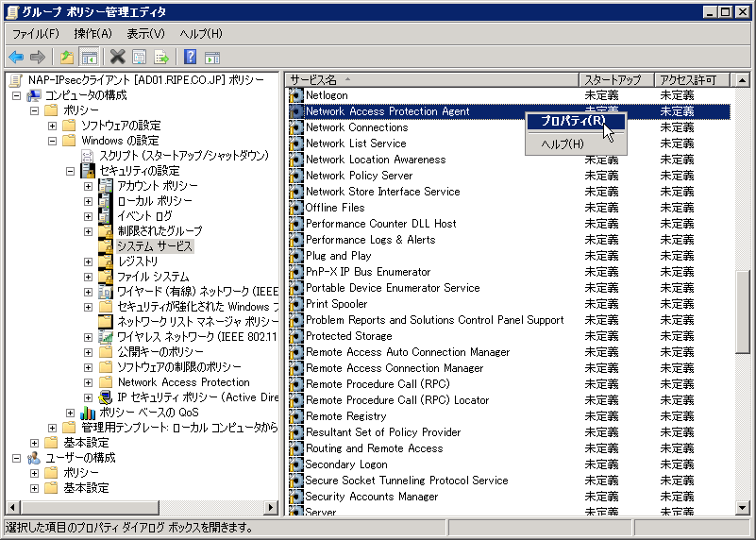The width and height of the screenshot is (756, 540).
Task: Click the Up one level folder icon
Action: 66,57
